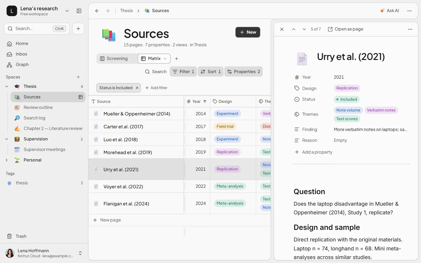Add a new view with plus icon

coord(177,59)
